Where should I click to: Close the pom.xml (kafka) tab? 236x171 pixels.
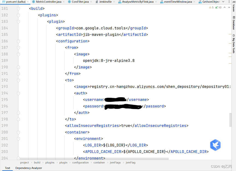[28, 2]
